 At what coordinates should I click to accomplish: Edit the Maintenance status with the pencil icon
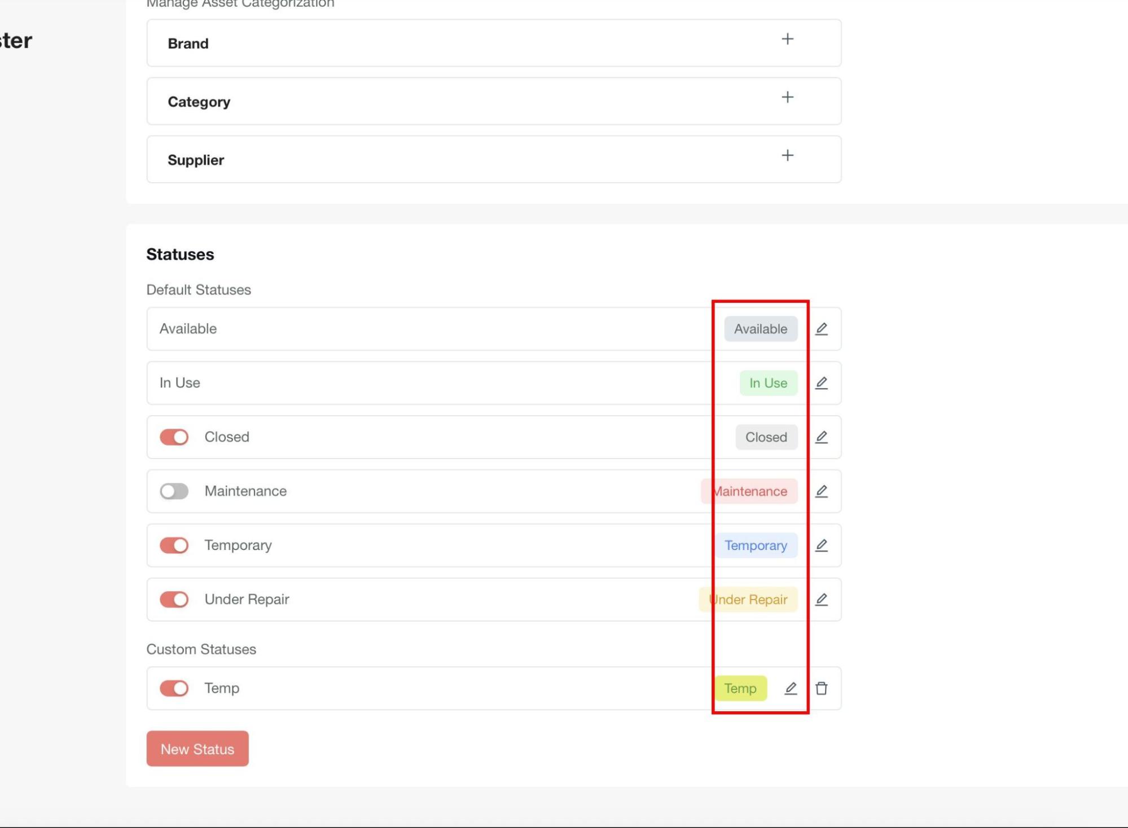[x=821, y=491]
